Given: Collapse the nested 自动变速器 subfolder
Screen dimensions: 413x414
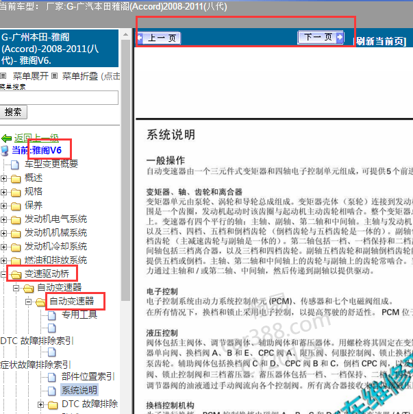Looking at the screenshot, I should tap(29, 302).
